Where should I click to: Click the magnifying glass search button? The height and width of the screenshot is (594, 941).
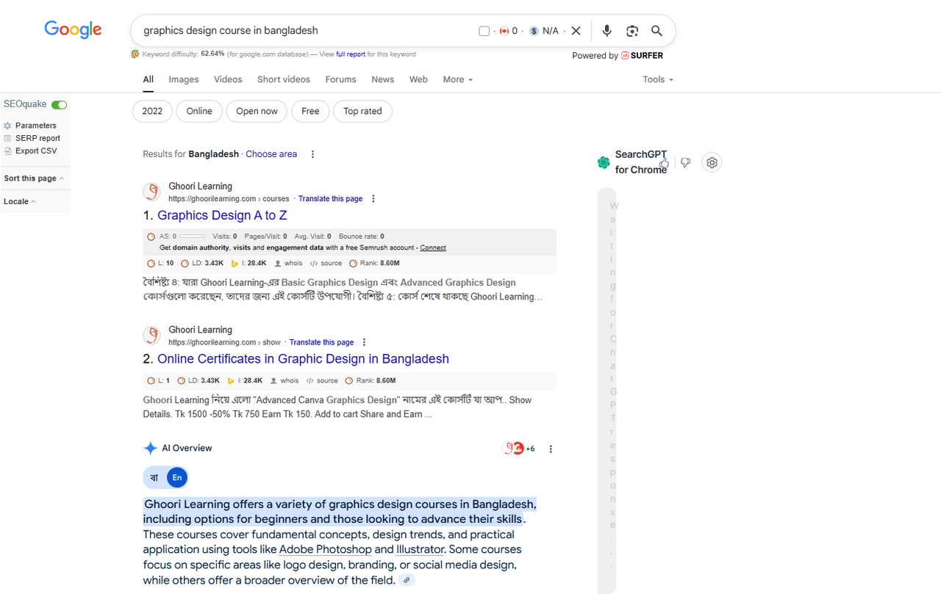tap(656, 31)
